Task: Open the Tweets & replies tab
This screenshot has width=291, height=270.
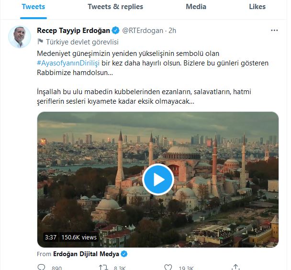Action: [115, 7]
